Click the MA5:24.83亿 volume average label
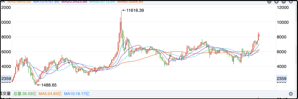 [x=50, y=94]
